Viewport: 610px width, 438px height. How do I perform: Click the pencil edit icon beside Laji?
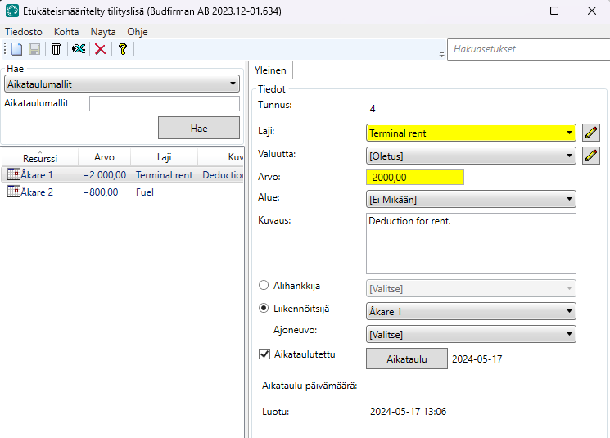[x=591, y=133]
